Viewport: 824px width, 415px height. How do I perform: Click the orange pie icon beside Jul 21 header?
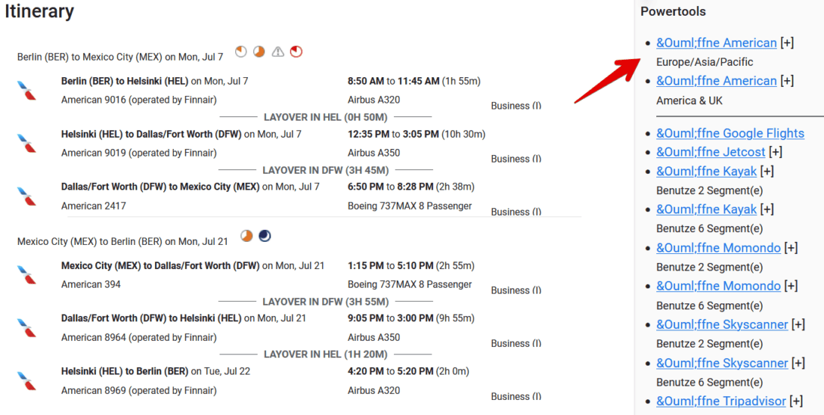[x=246, y=236]
